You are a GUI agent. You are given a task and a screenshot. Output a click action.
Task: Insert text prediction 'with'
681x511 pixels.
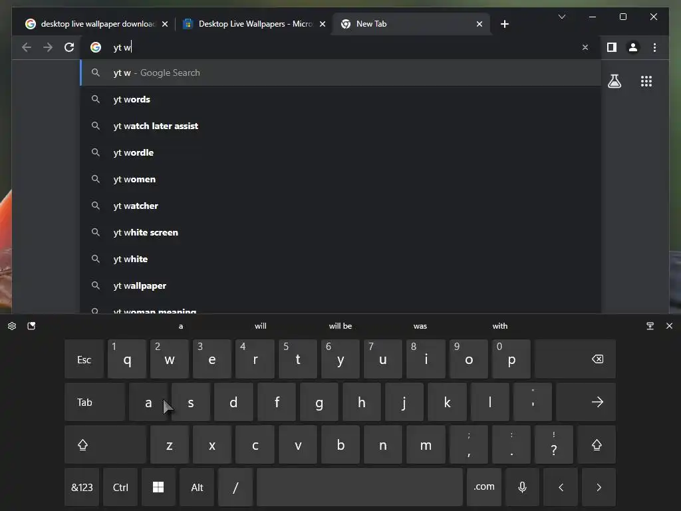(500, 326)
